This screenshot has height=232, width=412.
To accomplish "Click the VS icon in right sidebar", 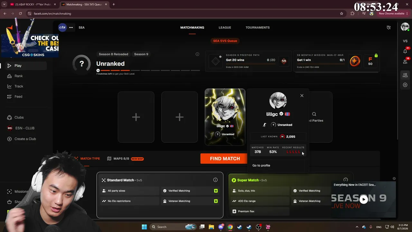I will coord(405,41).
